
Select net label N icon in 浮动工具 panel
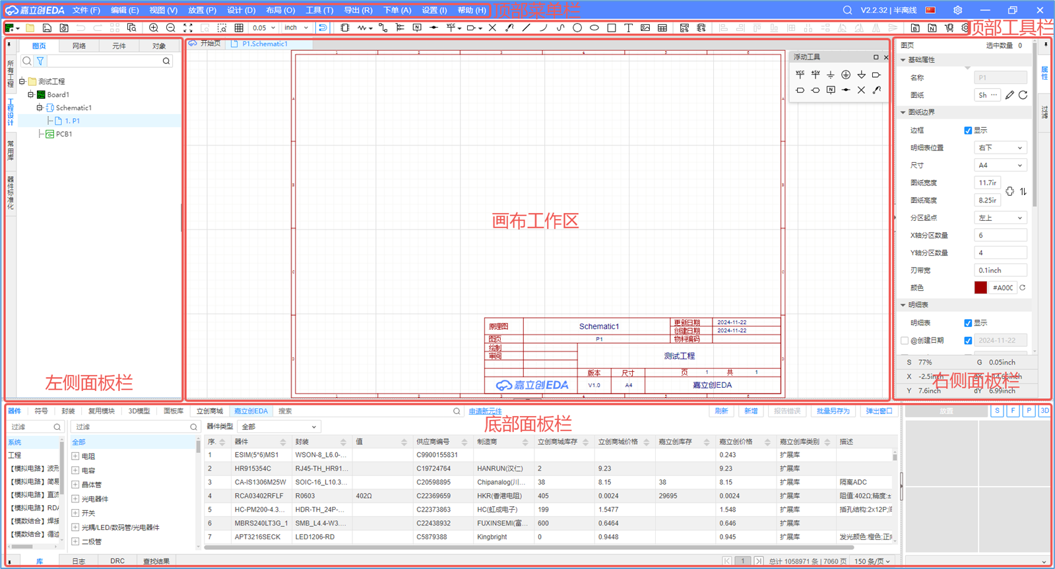pyautogui.click(x=831, y=90)
